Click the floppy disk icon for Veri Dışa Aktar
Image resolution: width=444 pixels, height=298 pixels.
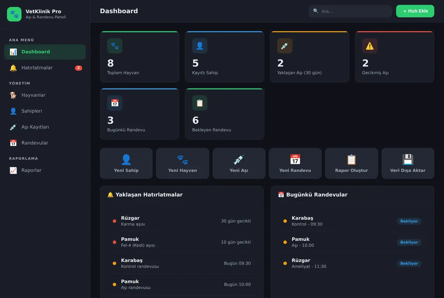point(408,159)
